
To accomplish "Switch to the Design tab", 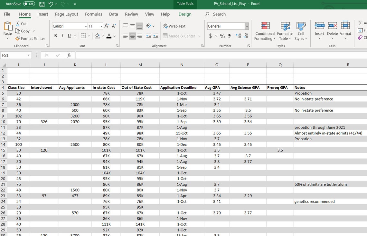I will point(185,14).
